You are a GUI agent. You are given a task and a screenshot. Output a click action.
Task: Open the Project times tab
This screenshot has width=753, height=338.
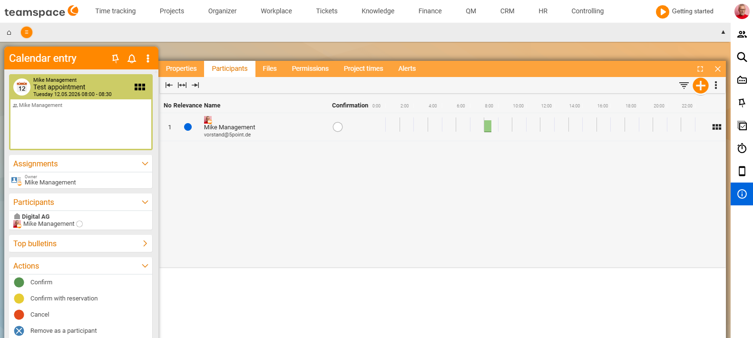363,68
